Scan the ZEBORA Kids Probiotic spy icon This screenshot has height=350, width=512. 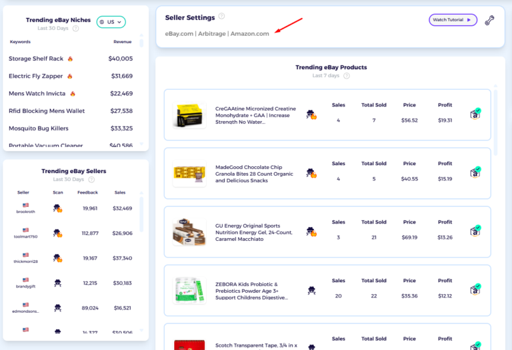311,290
